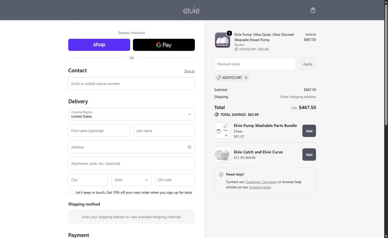Viewport: 388px width, 238px height.
Task: Pay with Google Pay express button
Action: coord(164,45)
